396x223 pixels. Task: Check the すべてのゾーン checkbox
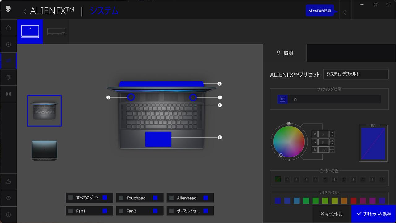pyautogui.click(x=71, y=198)
